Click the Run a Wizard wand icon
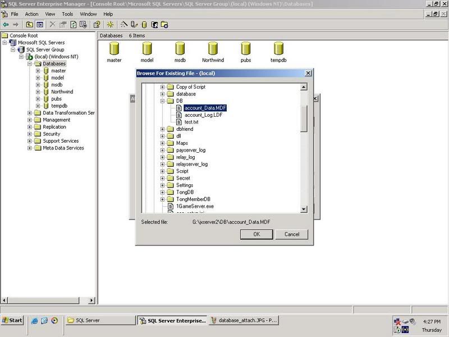449x337 pixels. [124, 25]
